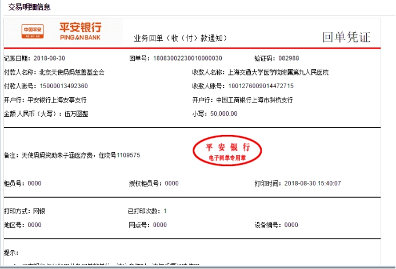Image resolution: width=396 pixels, height=269 pixels.
Task: Select the 柜员号 value 0000
Action: (x=34, y=183)
